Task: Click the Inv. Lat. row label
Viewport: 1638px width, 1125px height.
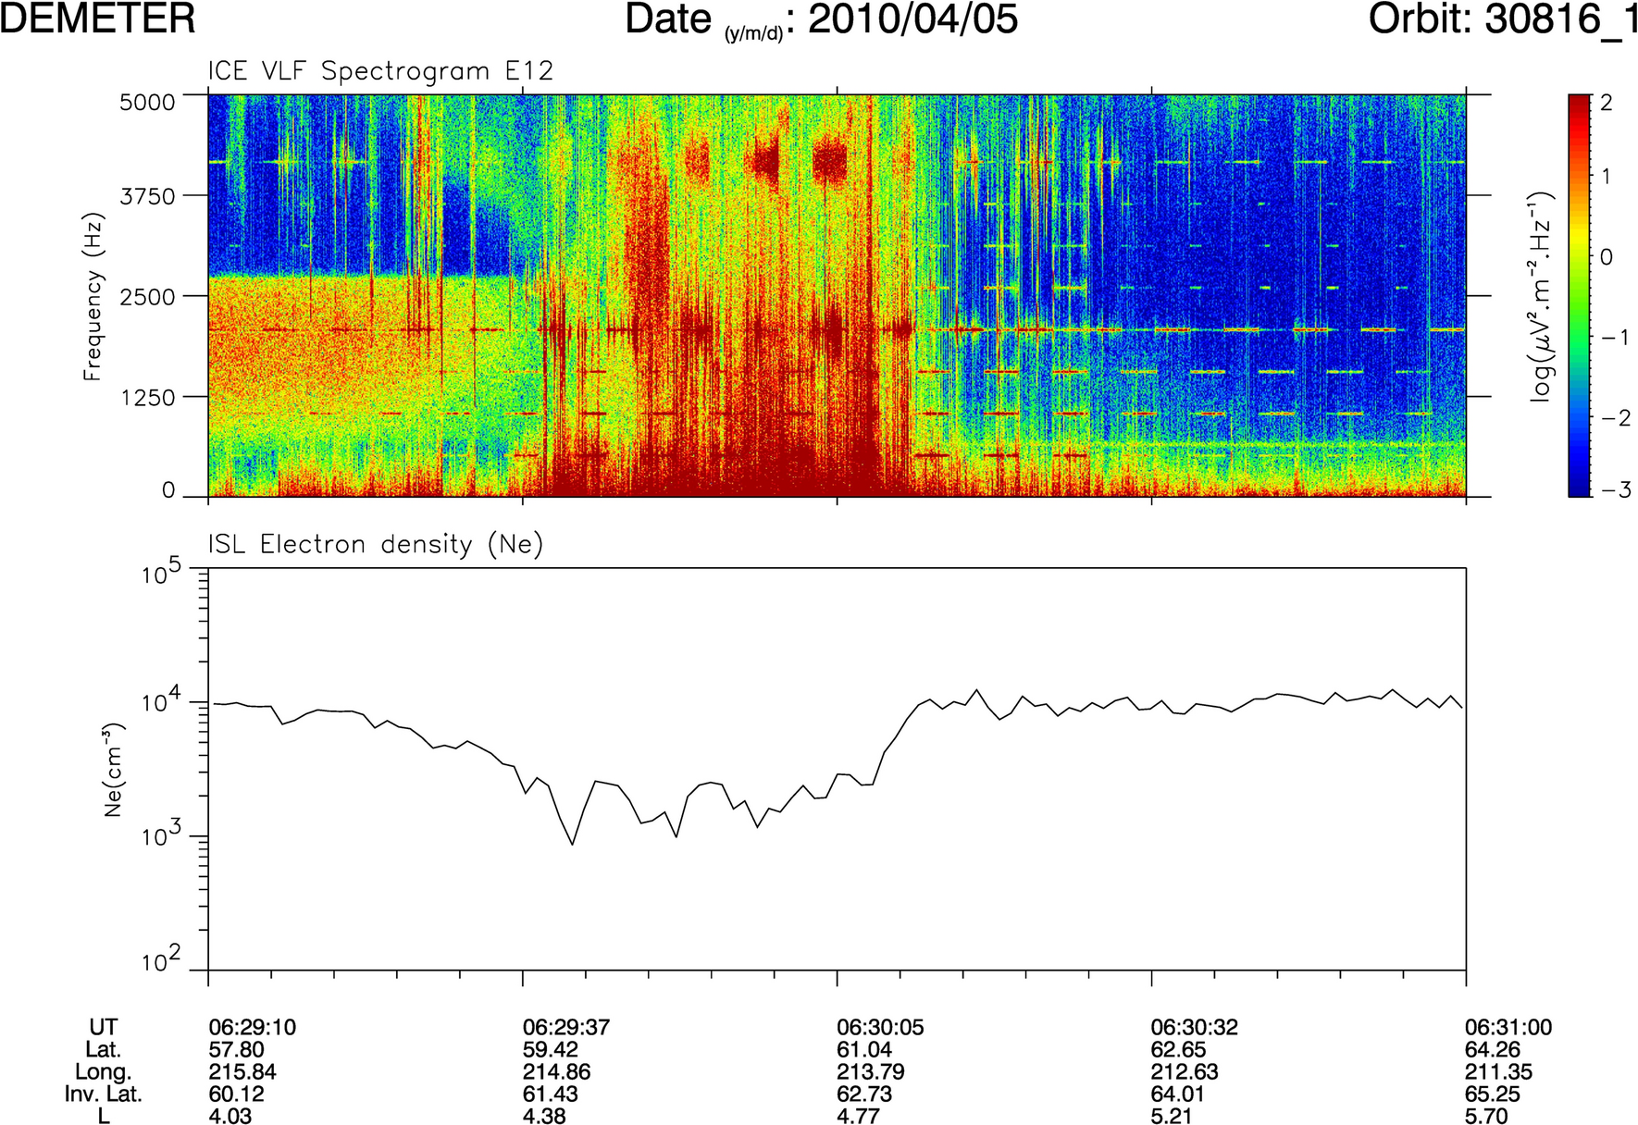Action: pos(103,1094)
